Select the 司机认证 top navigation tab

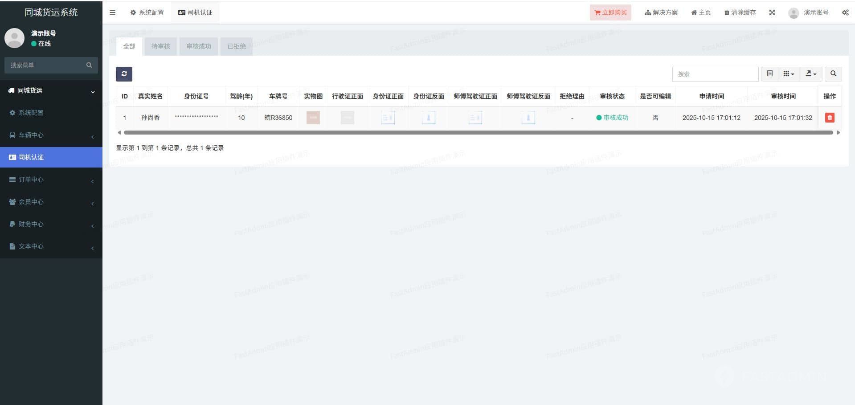[x=195, y=12]
